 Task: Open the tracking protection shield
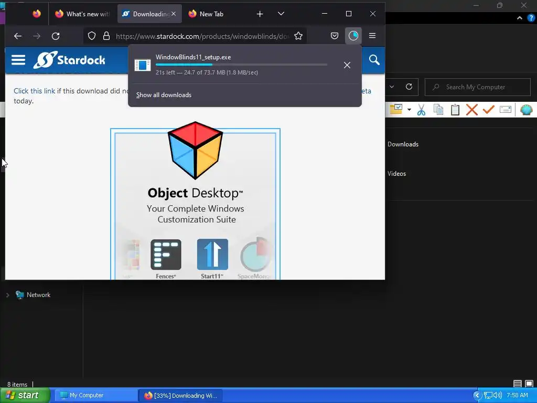(91, 36)
